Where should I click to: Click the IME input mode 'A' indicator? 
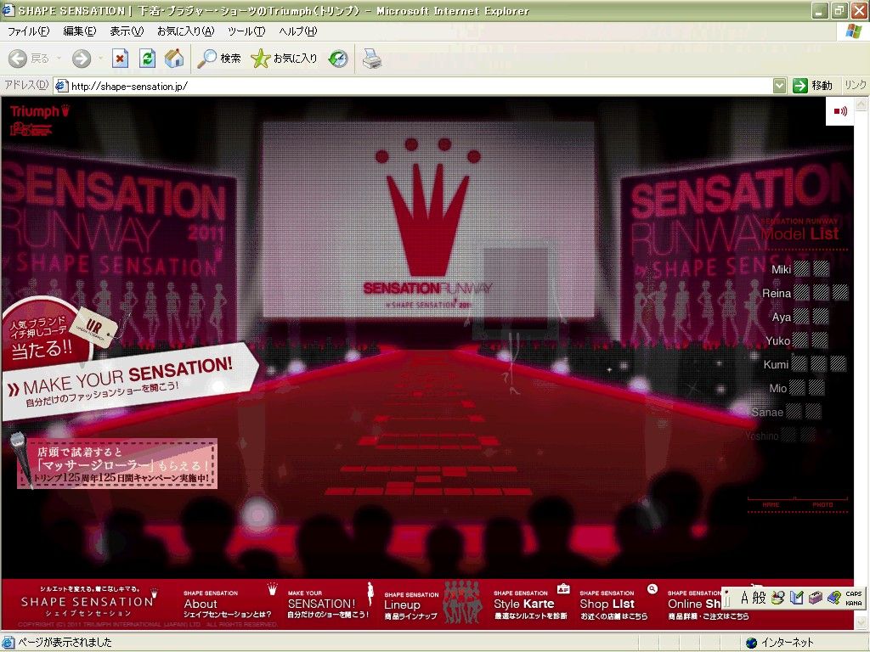tap(744, 598)
